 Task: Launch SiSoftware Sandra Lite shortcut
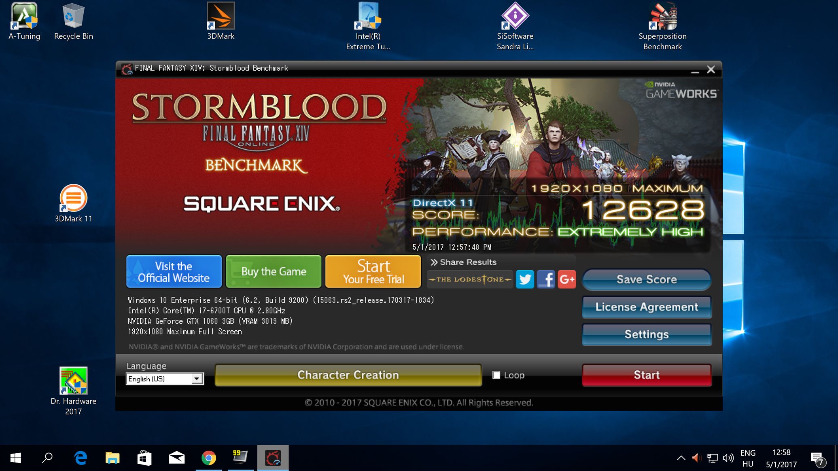pos(515,26)
